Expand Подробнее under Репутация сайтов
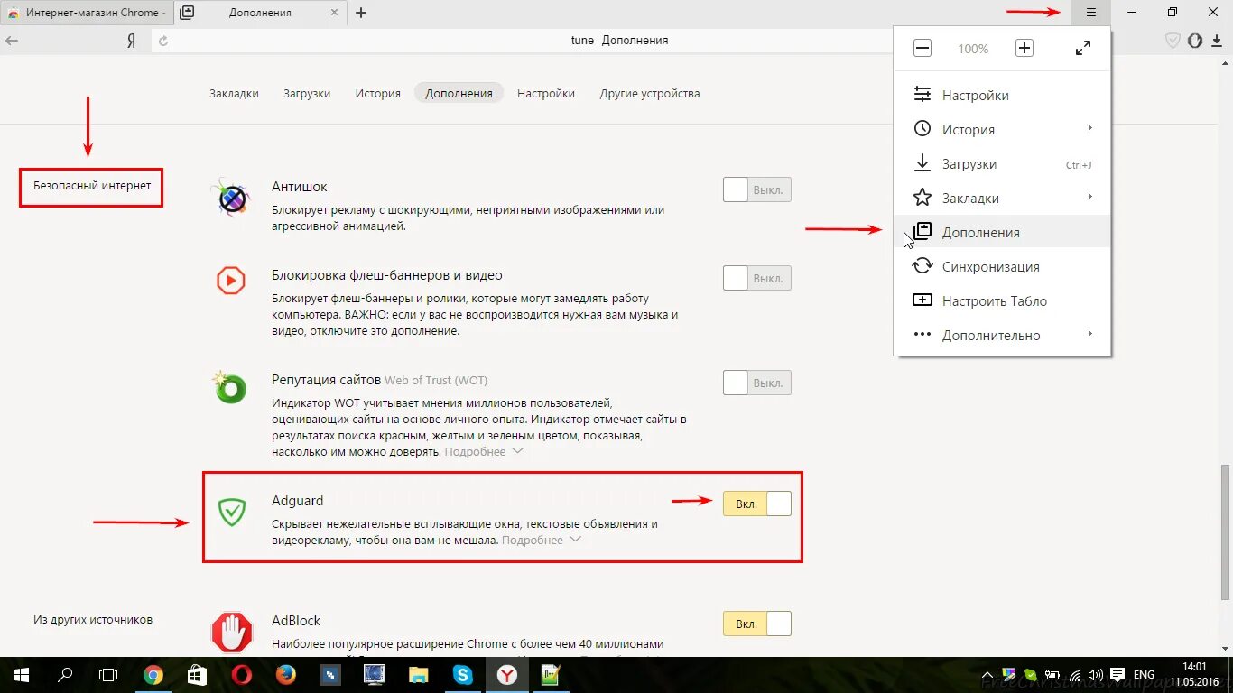 click(x=484, y=451)
